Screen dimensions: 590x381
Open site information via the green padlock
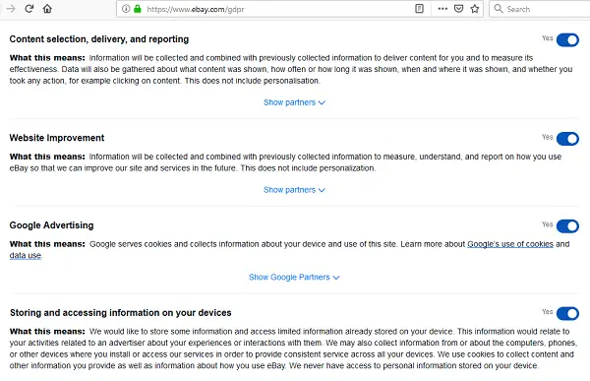pyautogui.click(x=138, y=9)
